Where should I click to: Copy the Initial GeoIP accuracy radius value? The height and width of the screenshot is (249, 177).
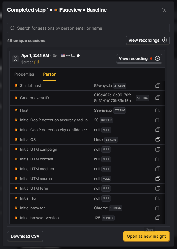tap(157, 120)
